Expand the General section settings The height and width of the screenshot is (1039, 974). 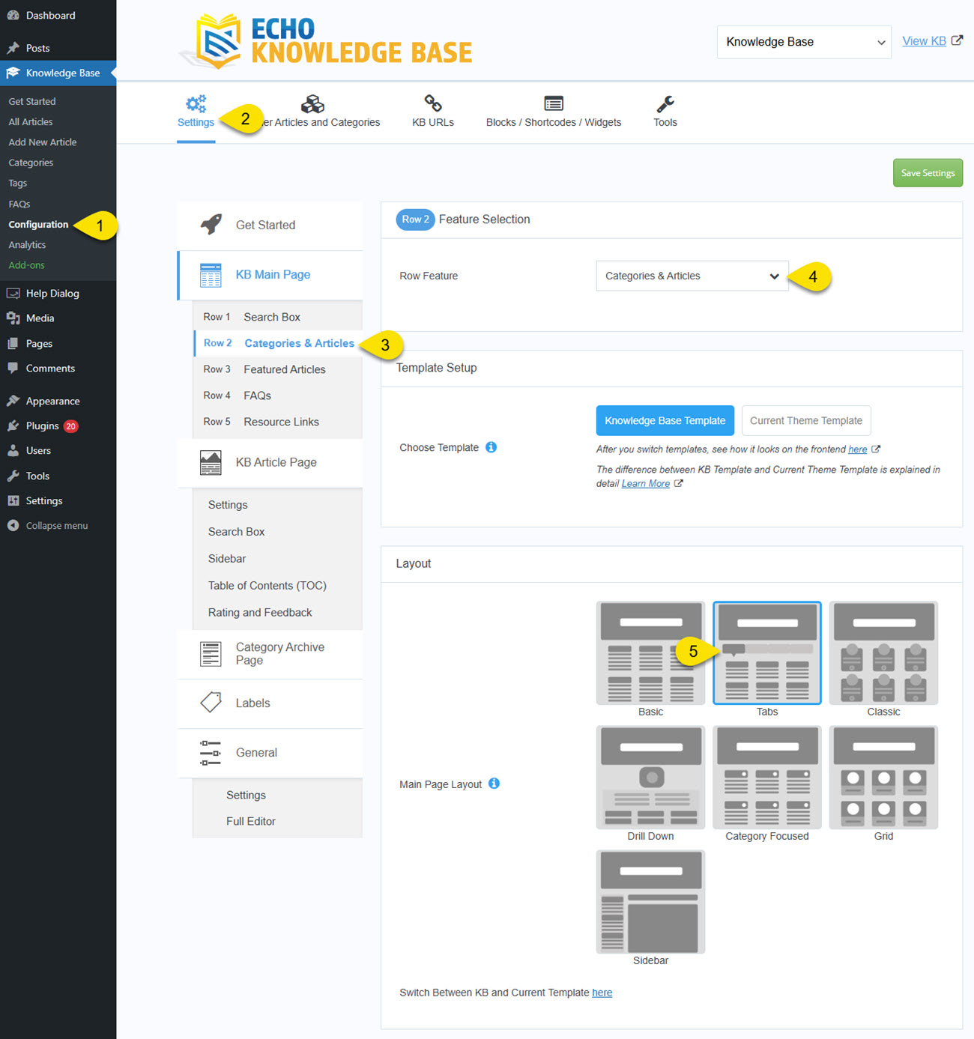tap(256, 752)
